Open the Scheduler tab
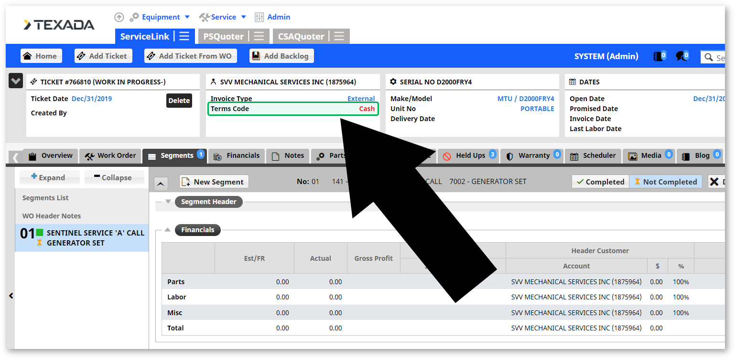This screenshot has height=359, width=735. tap(593, 156)
